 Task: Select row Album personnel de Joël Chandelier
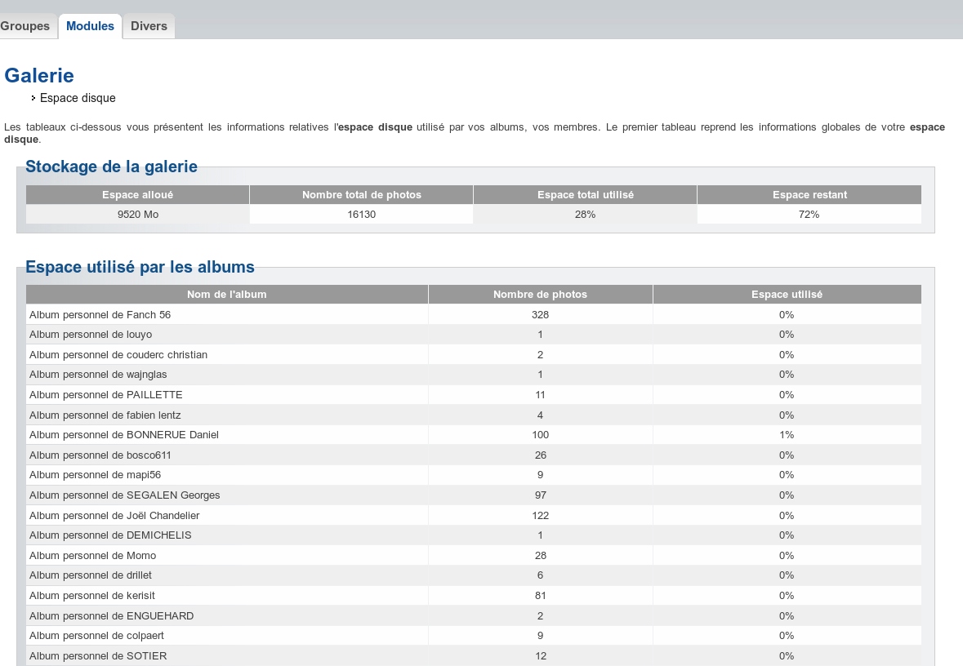474,516
